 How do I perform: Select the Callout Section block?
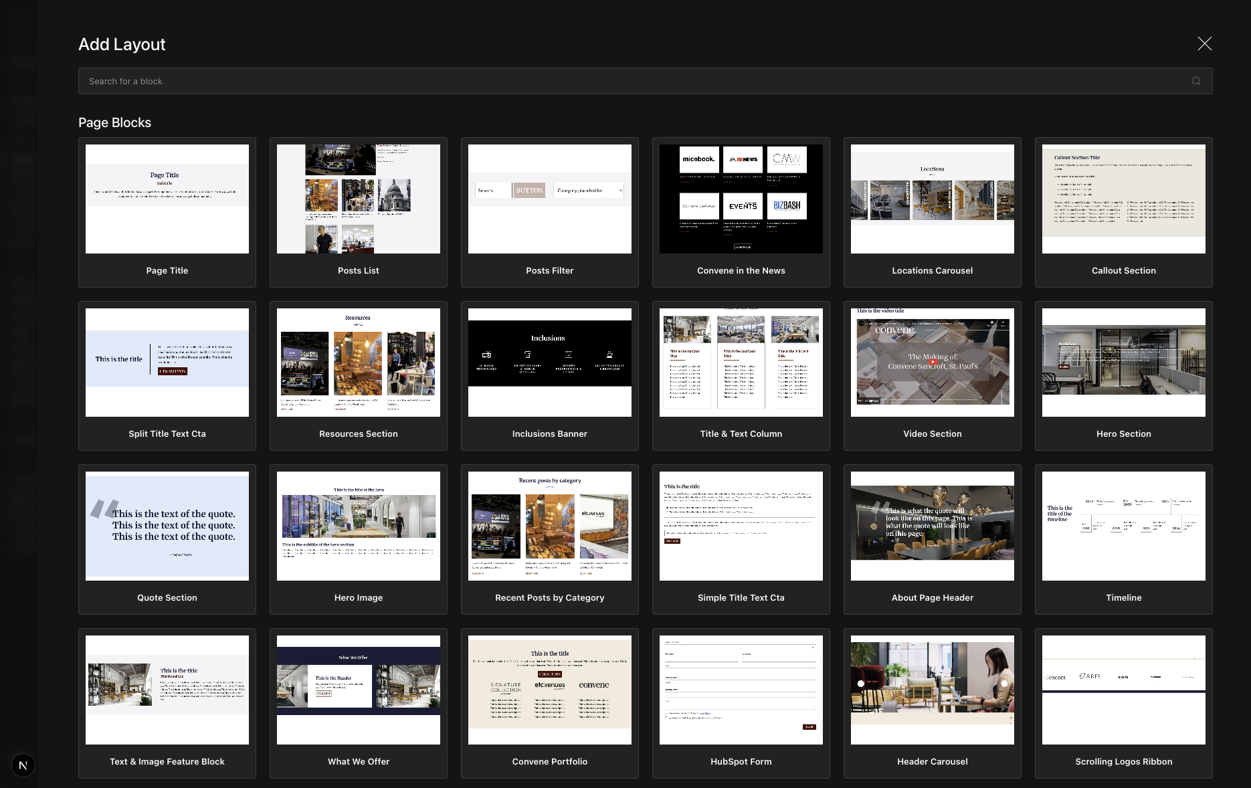(x=1123, y=213)
